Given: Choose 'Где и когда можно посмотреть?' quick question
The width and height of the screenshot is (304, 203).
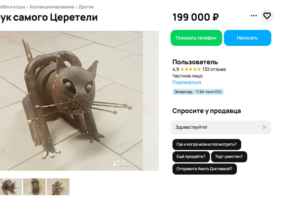Looking at the screenshot, I should coord(206,144).
